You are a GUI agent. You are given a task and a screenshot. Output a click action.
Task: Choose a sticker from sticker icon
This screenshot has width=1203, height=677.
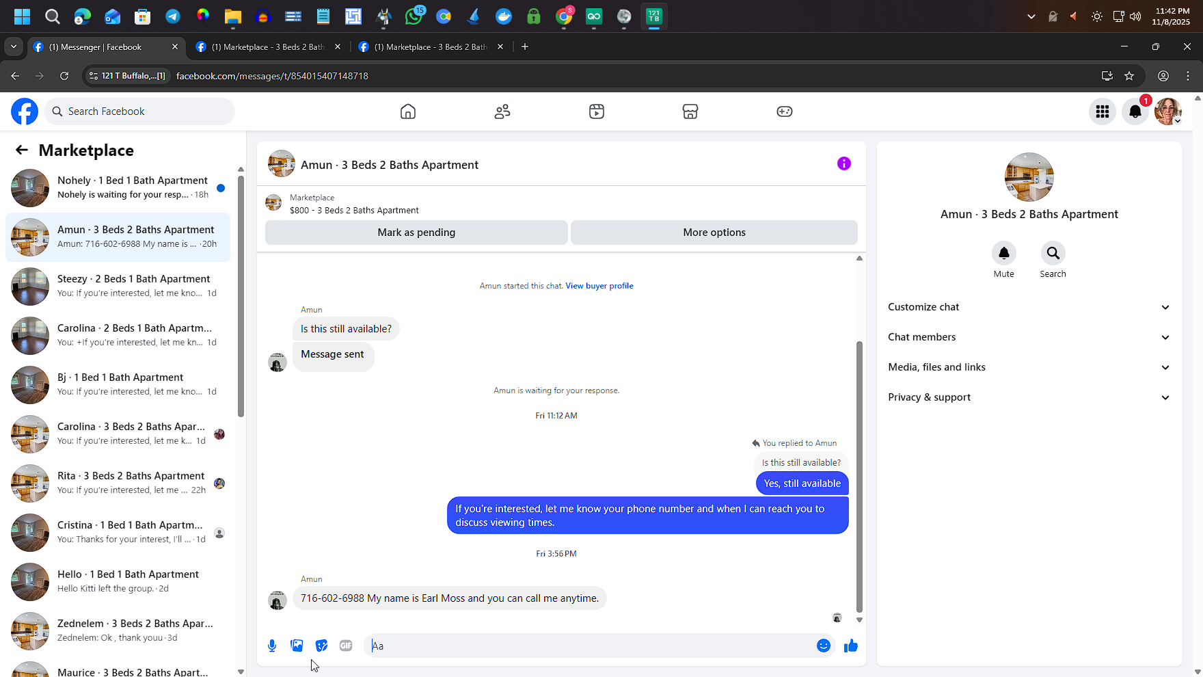click(x=321, y=646)
